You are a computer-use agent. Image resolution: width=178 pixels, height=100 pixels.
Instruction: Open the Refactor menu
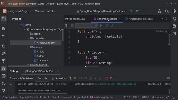(x=51, y=4)
